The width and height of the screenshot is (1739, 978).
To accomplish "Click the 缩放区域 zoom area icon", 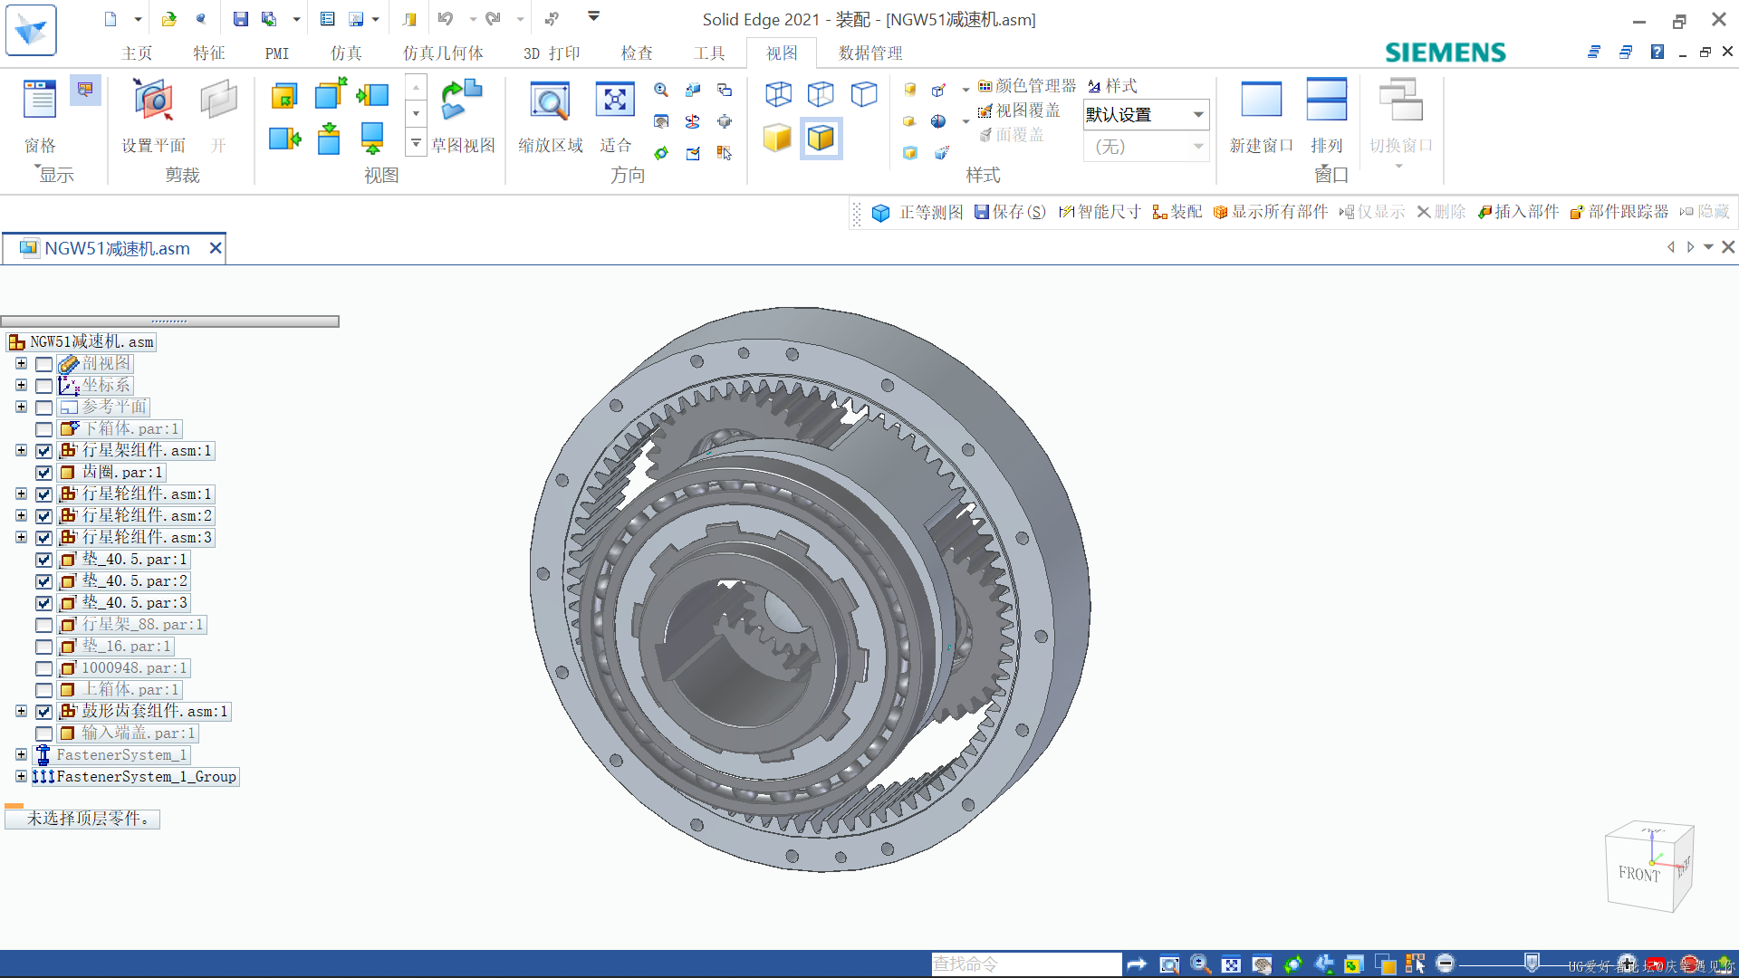I will coord(550,101).
